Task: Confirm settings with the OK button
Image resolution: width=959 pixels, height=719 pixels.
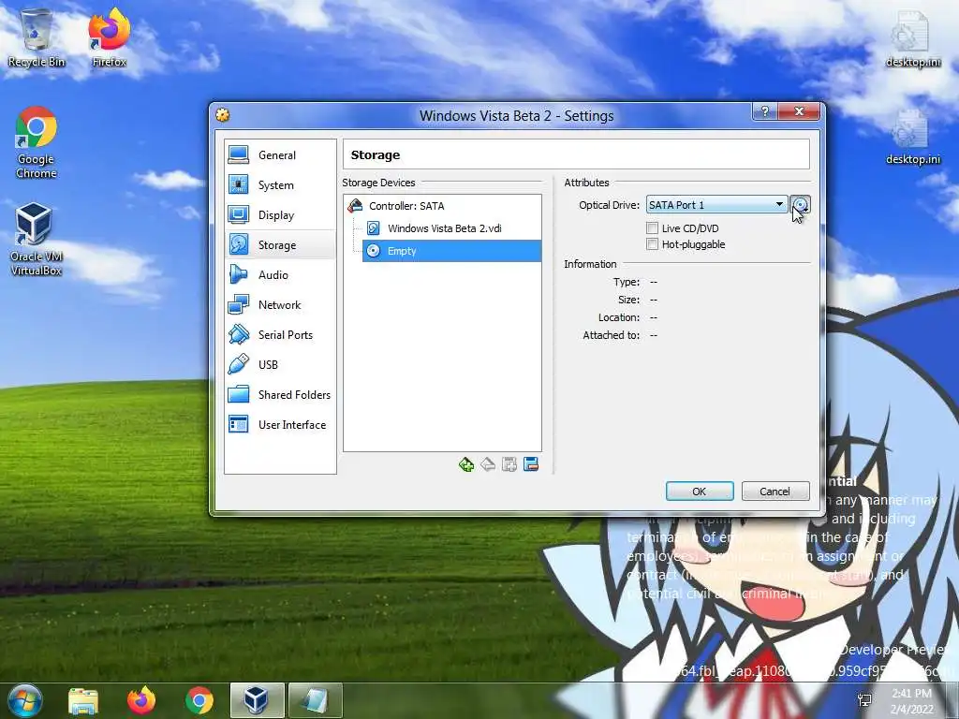Action: pyautogui.click(x=700, y=492)
